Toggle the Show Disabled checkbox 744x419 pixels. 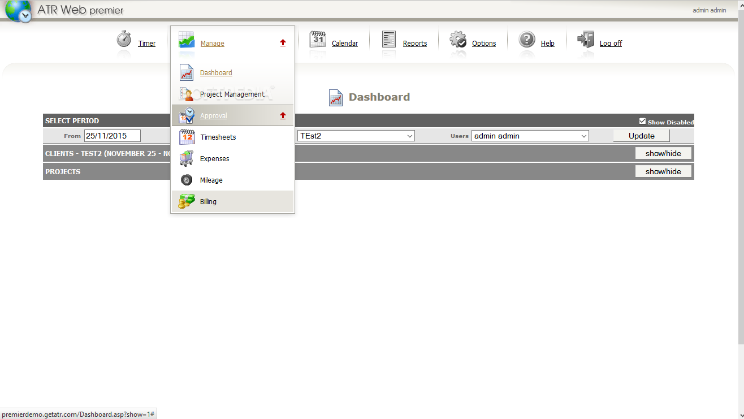[642, 121]
